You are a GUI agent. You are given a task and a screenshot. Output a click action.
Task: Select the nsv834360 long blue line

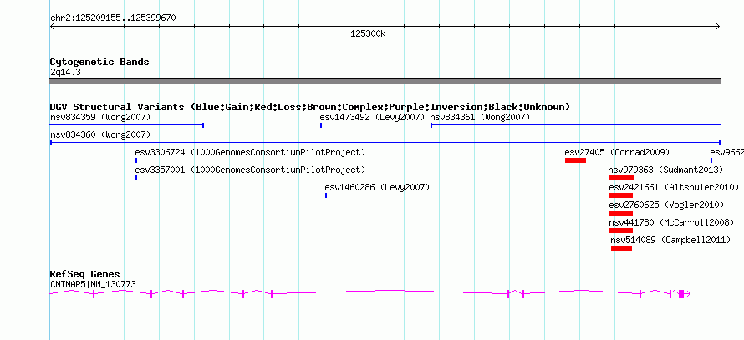[x=385, y=143]
